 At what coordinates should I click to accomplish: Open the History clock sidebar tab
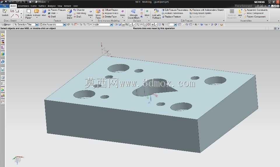(3, 77)
